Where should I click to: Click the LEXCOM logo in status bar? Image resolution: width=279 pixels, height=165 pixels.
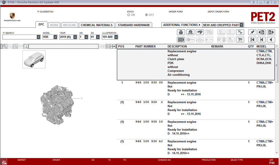(4, 162)
